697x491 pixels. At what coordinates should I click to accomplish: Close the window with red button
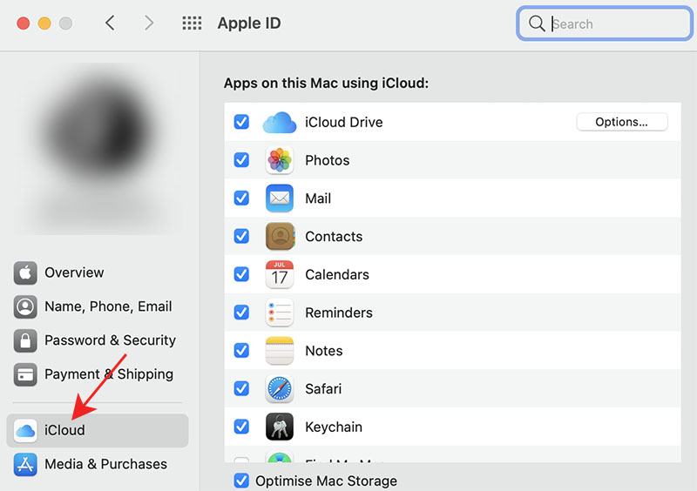24,24
